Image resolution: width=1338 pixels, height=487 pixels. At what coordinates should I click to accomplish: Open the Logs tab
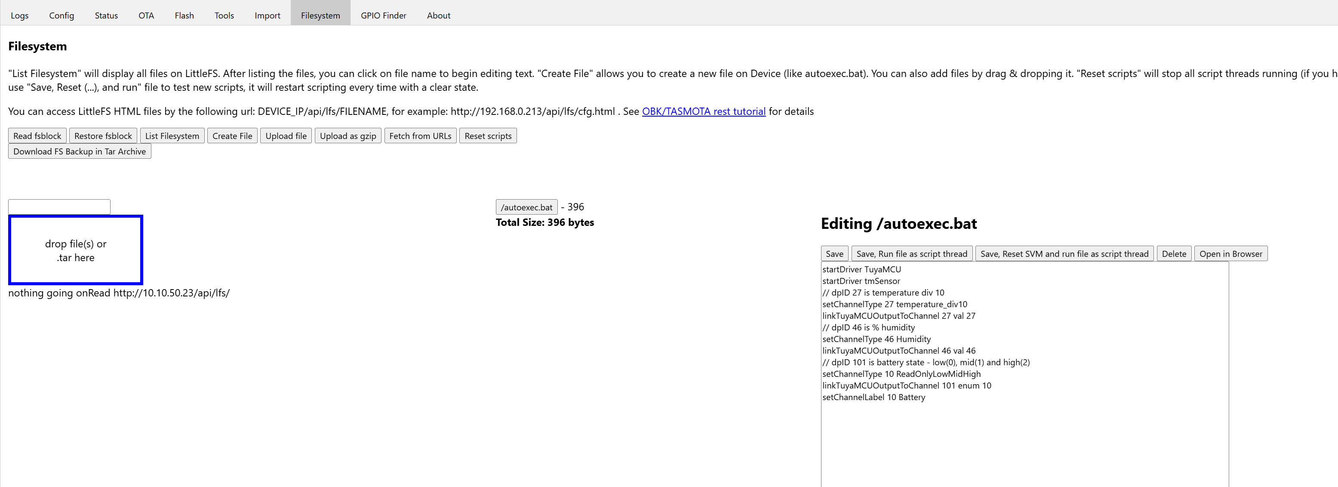click(20, 15)
